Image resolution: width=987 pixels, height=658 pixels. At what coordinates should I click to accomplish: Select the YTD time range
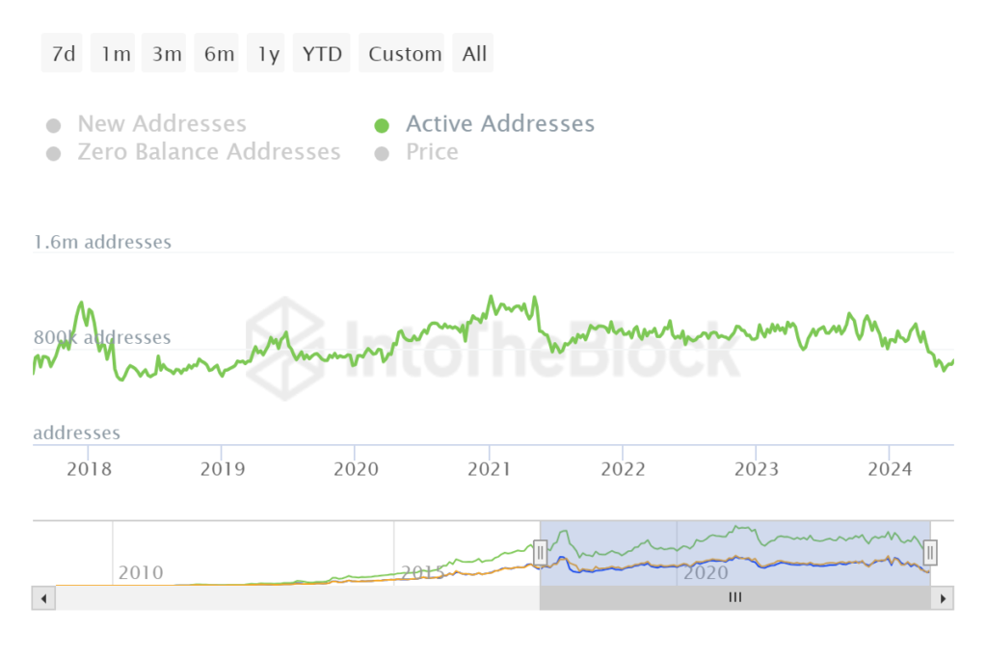pos(321,53)
